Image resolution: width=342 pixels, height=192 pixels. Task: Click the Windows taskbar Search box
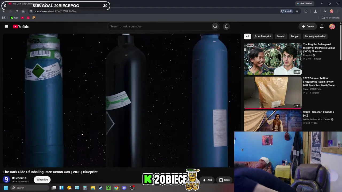click(x=30, y=188)
